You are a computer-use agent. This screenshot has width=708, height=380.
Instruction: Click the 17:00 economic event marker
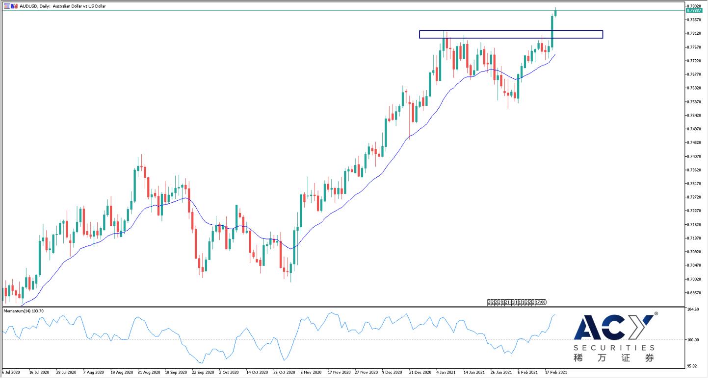pos(541,302)
